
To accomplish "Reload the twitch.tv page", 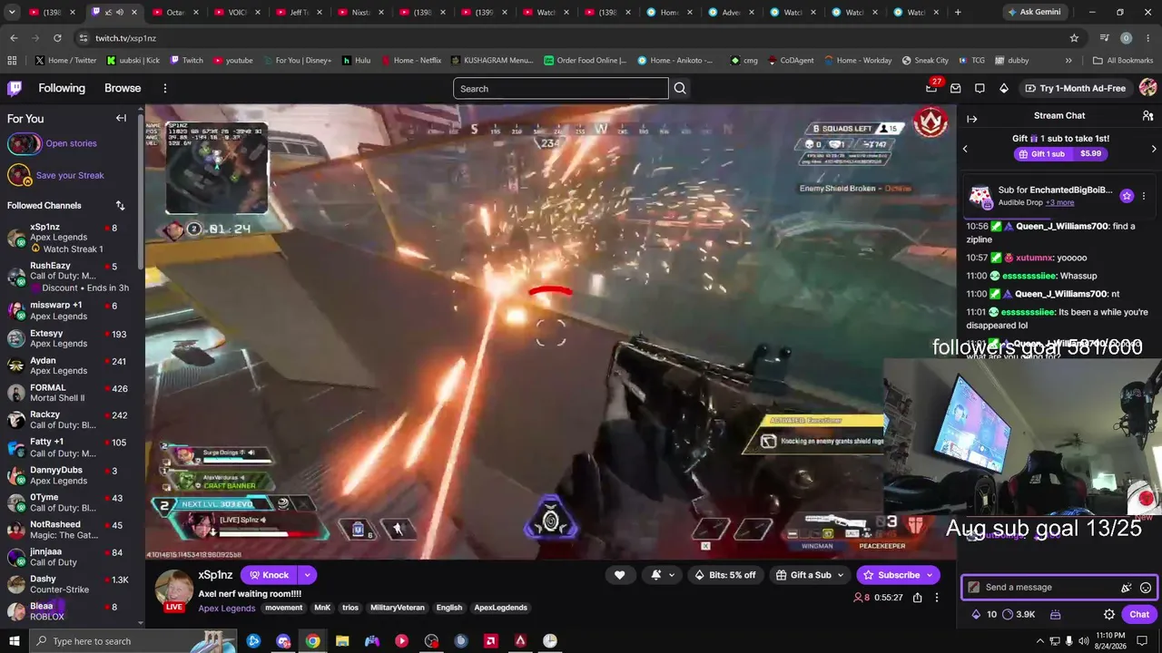I will tap(57, 38).
